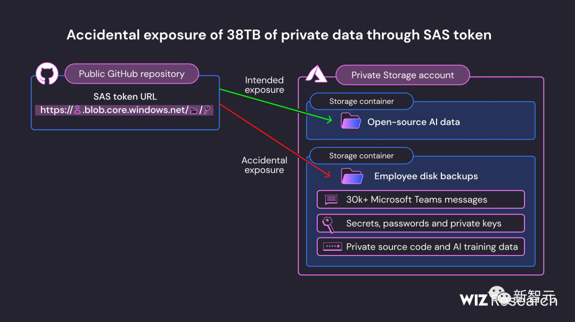This screenshot has width=575, height=322.
Task: Click the Secrets, passwords and private keys box
Action: [421, 224]
